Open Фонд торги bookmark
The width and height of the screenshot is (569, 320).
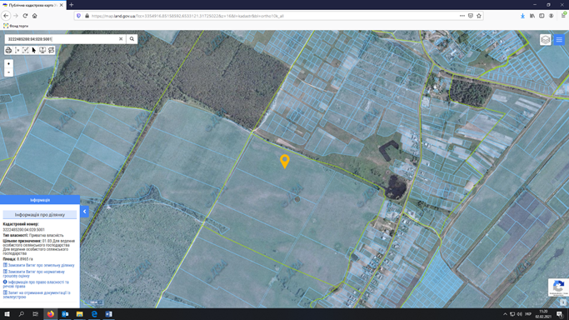click(16, 26)
